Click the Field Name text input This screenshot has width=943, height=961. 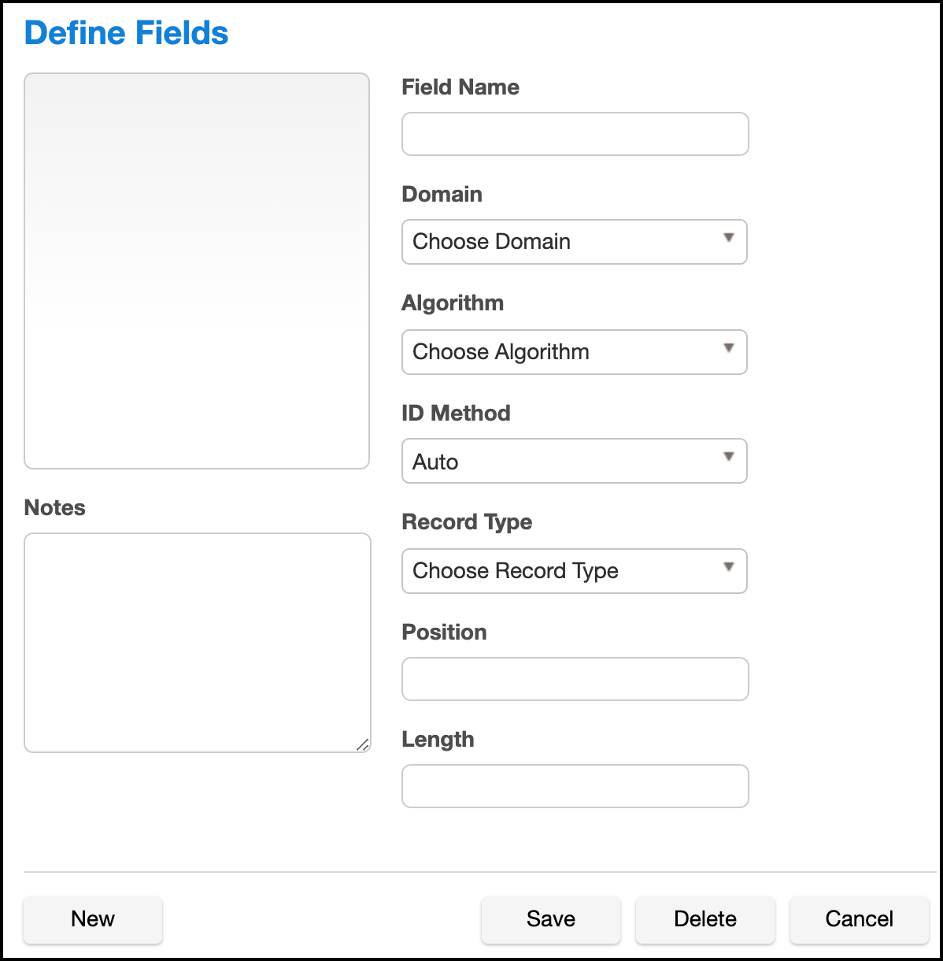[575, 134]
